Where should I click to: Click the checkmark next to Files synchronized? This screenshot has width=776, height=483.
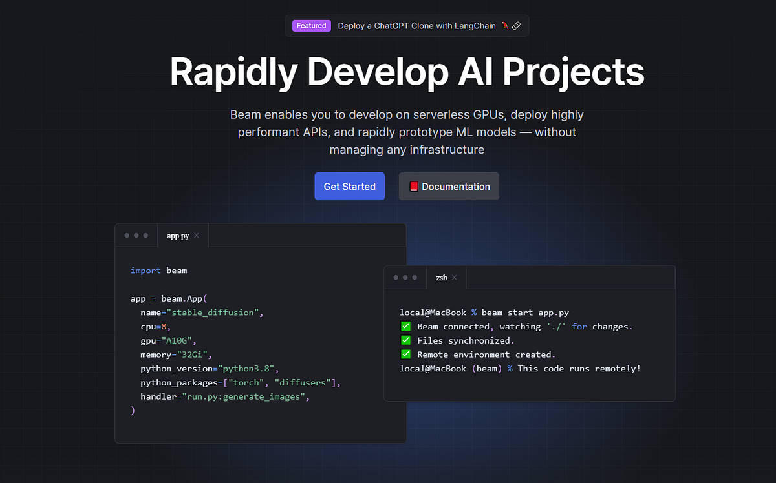[x=405, y=340]
